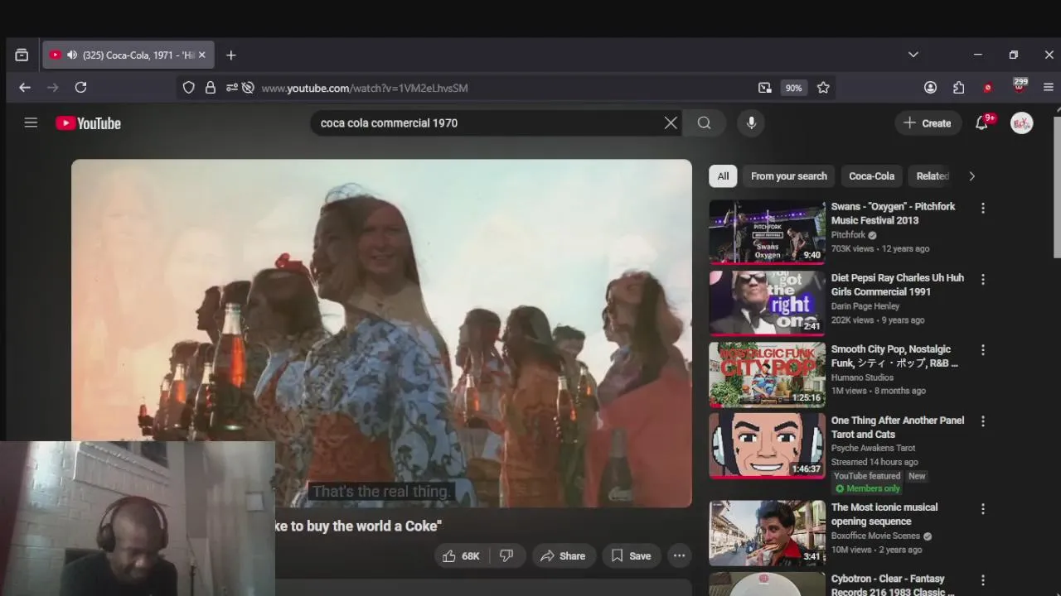Screen dimensions: 1061x596
Task: Show more filter chips with right chevron
Action: tap(971, 175)
